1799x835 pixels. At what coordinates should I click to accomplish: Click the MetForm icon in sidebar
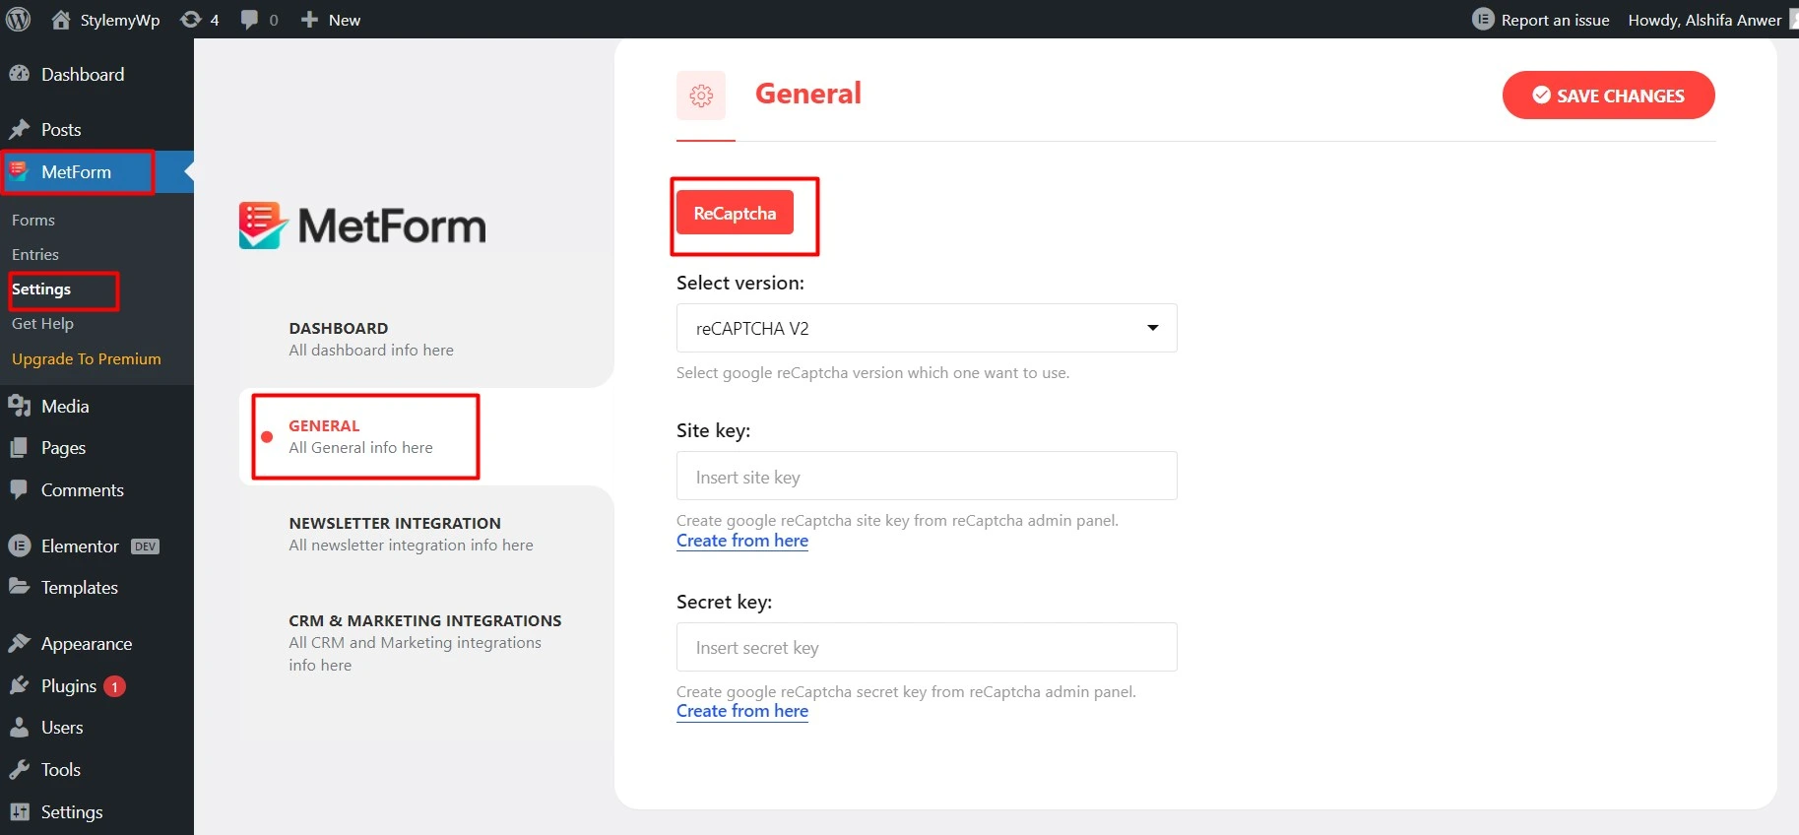pyautogui.click(x=19, y=171)
